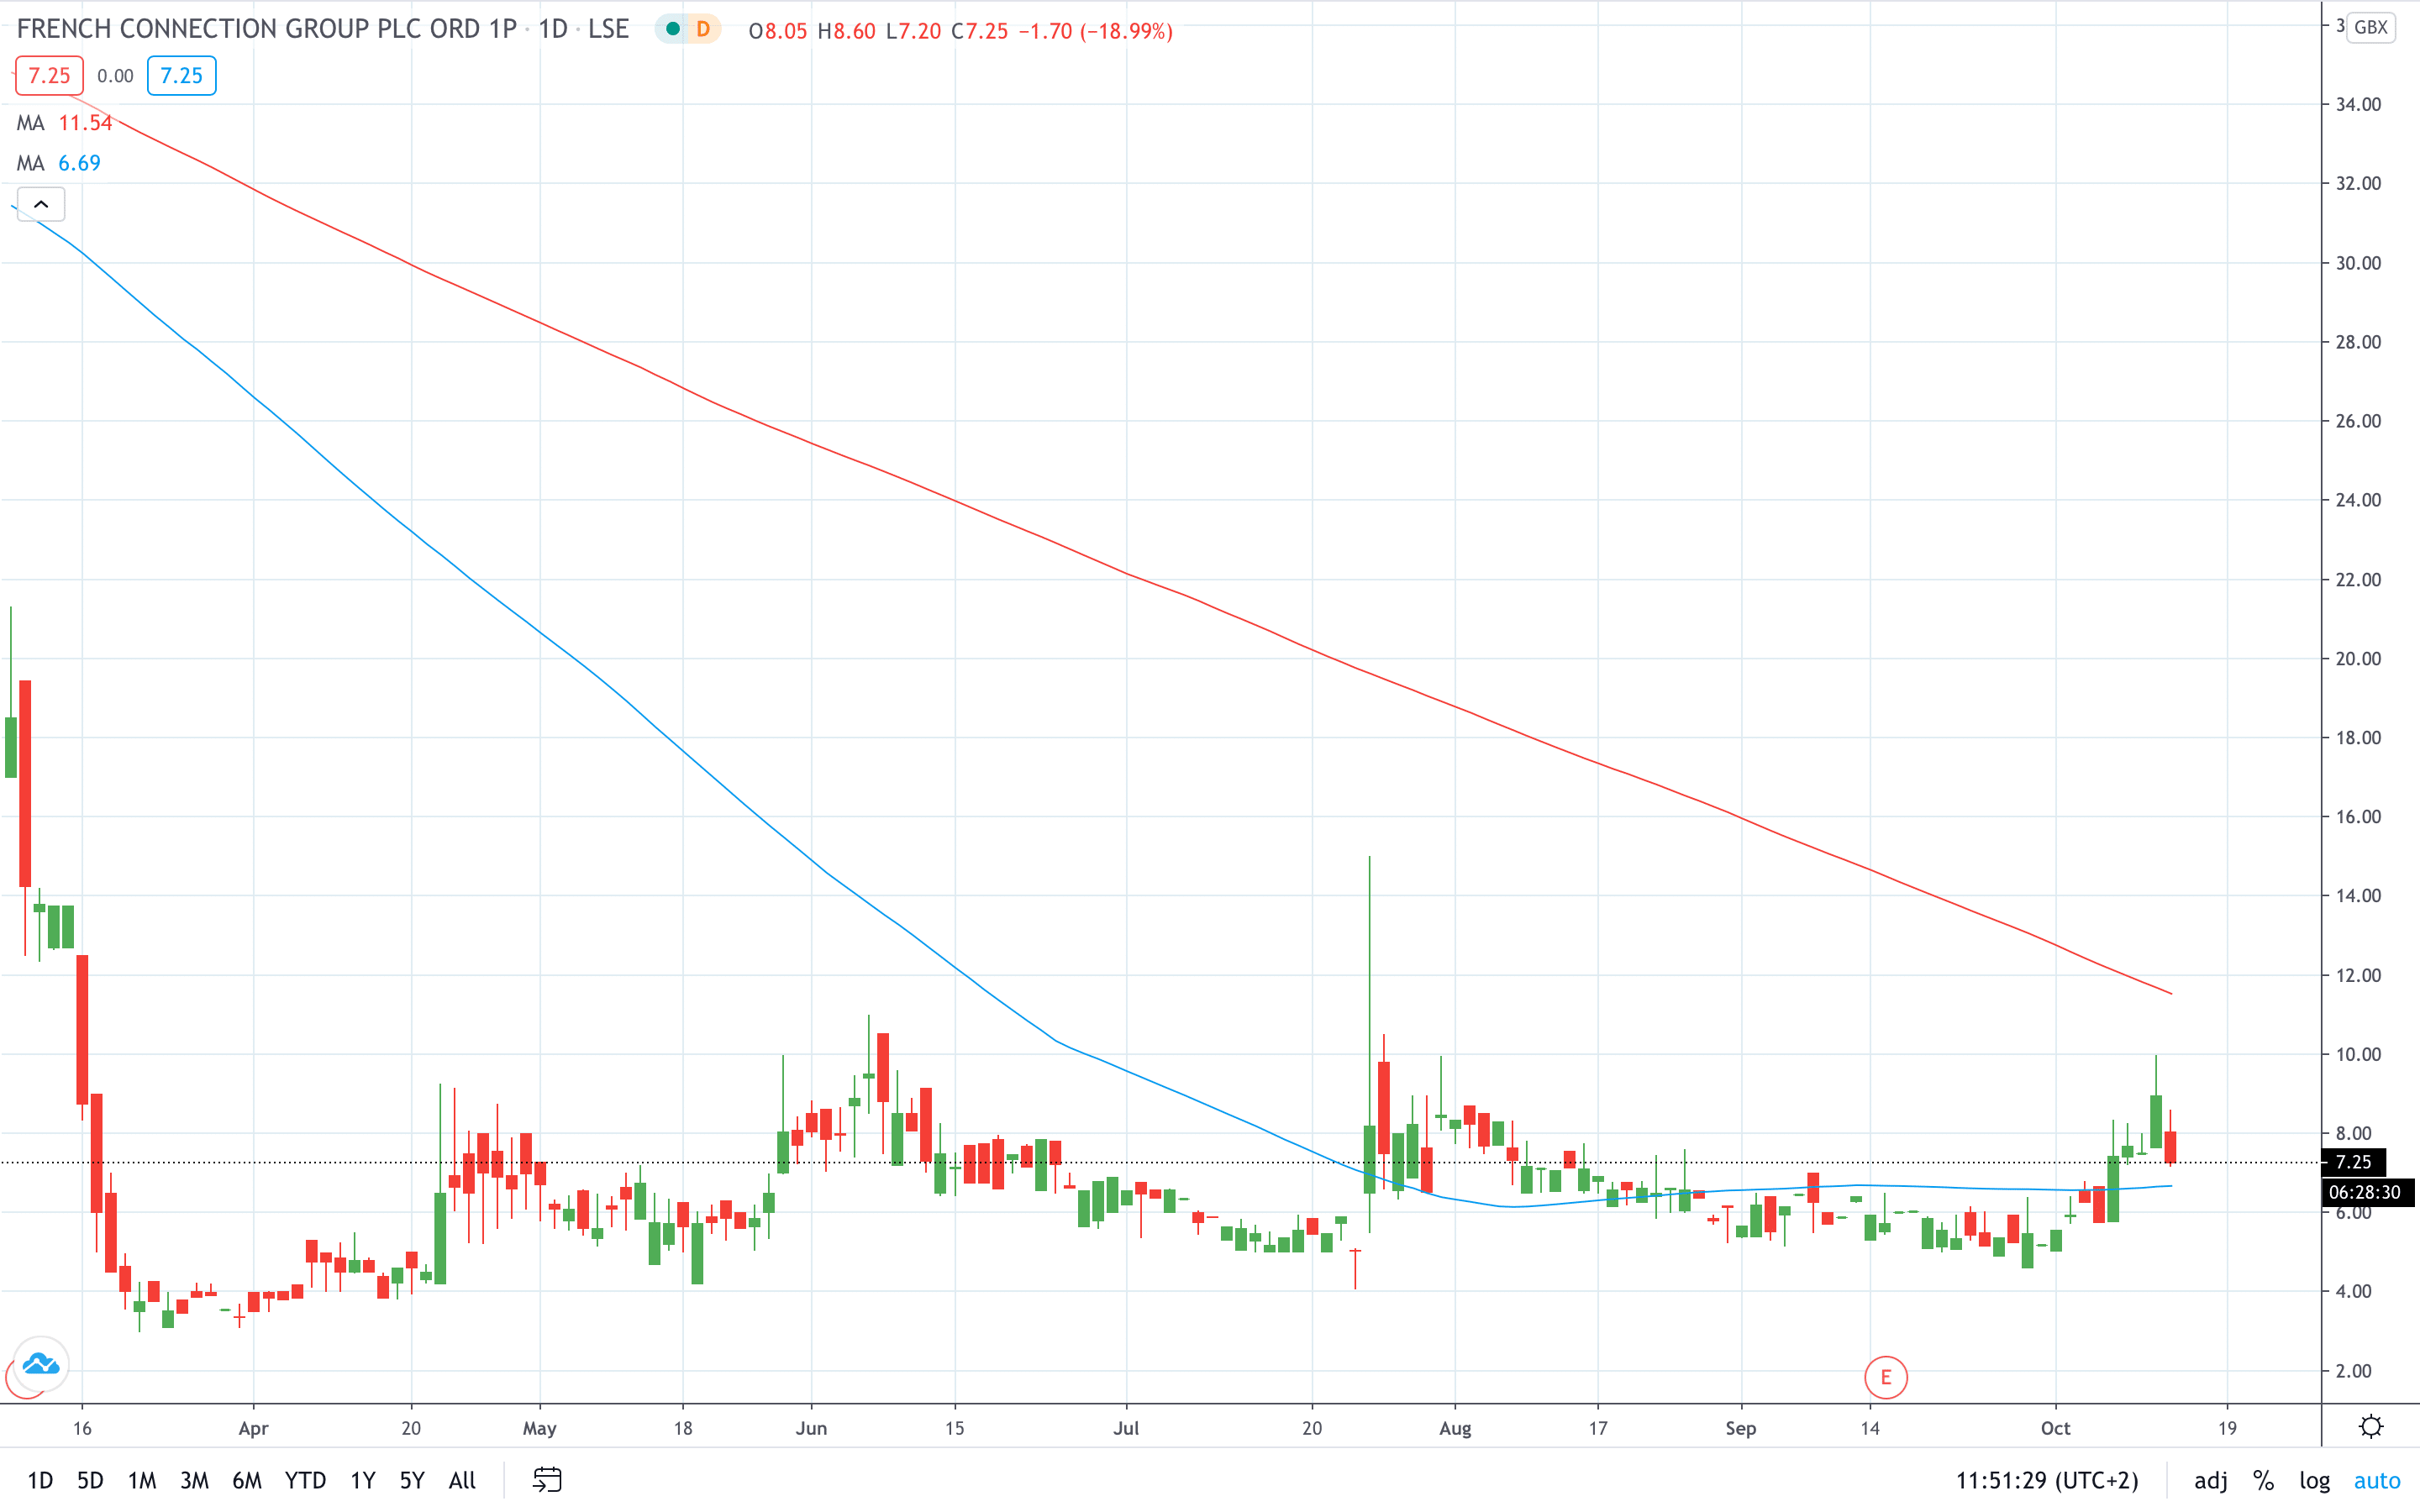This screenshot has height=1512, width=2420.
Task: Click the market status delayed D badge
Action: coord(703,30)
